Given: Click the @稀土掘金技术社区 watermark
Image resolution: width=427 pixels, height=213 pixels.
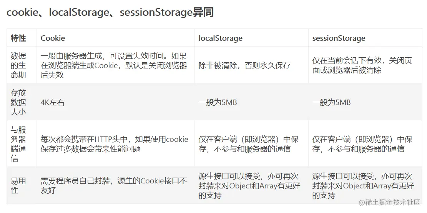Looking at the screenshot, I should click(x=389, y=202).
